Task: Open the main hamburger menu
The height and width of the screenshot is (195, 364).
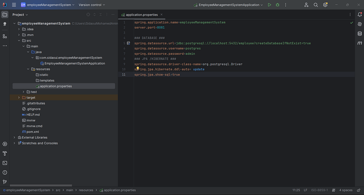Action: (14, 5)
